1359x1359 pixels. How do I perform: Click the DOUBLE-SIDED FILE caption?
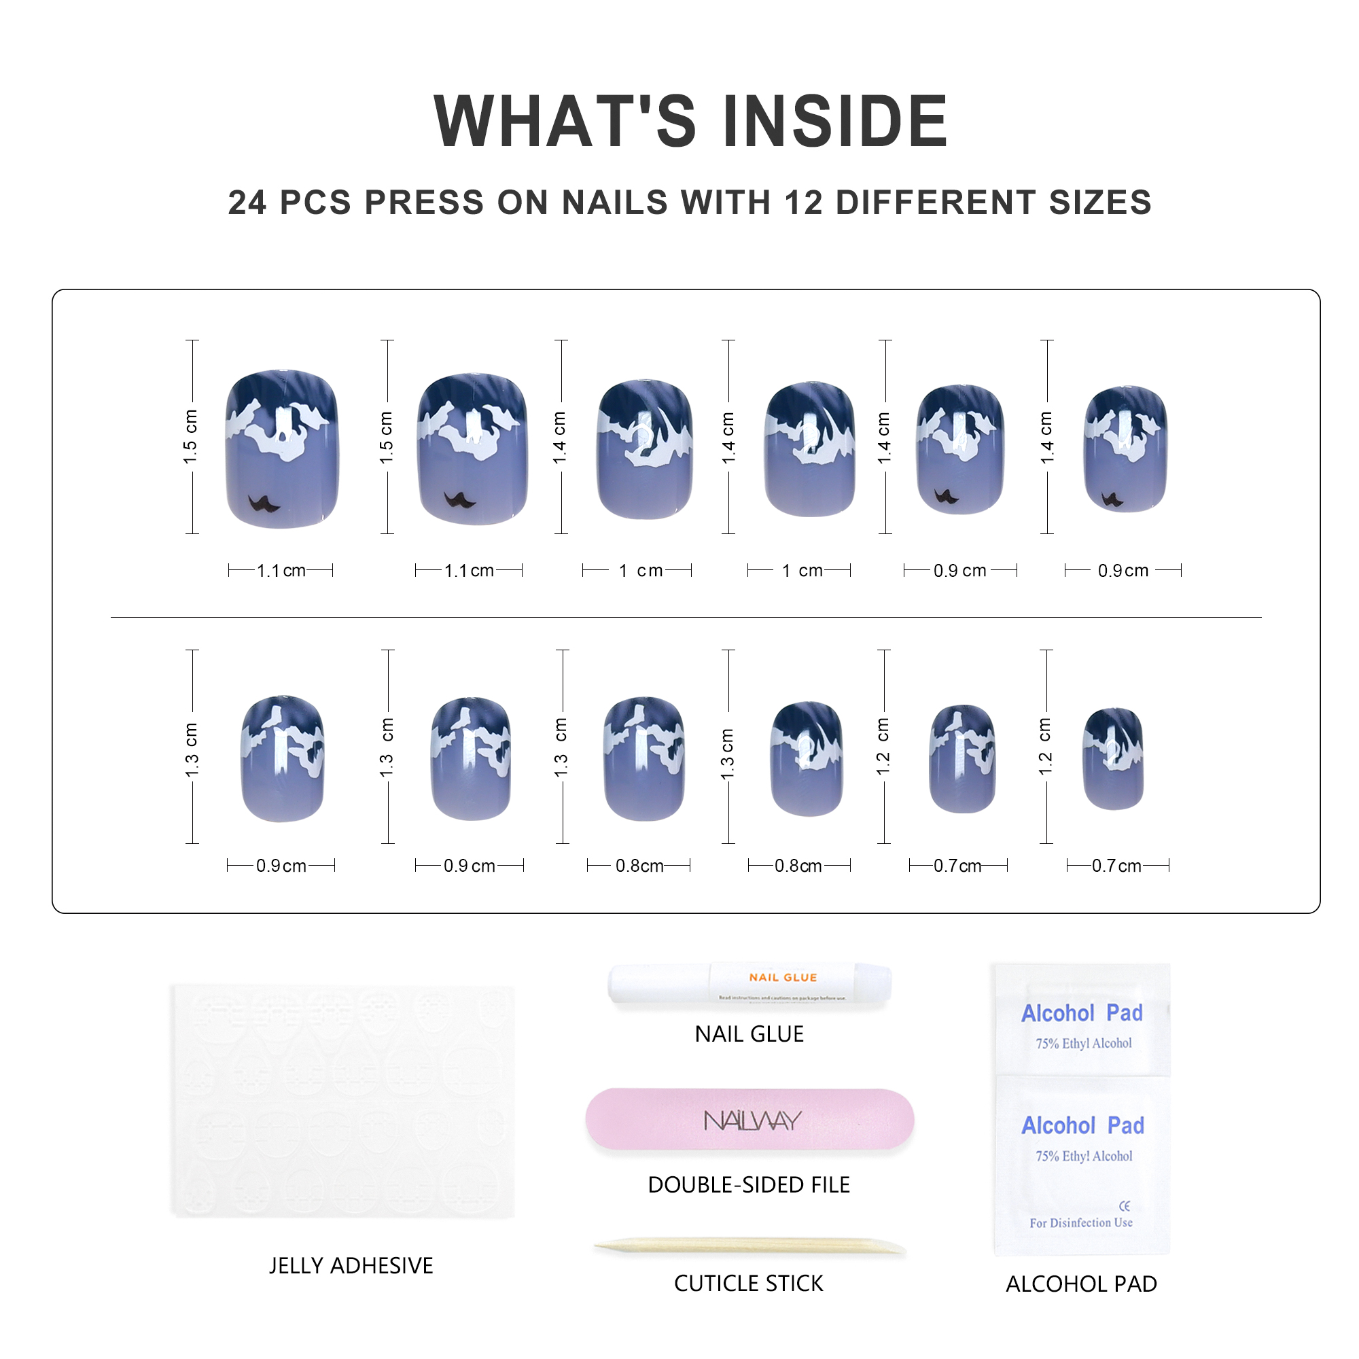point(749,1184)
